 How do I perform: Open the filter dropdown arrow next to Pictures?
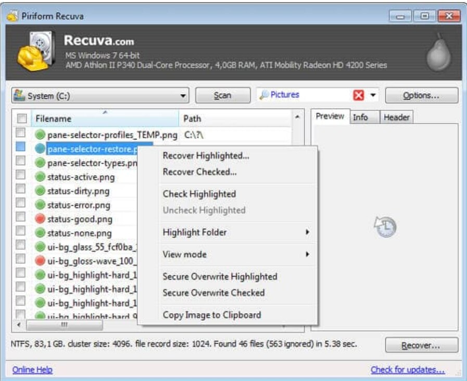click(x=373, y=95)
